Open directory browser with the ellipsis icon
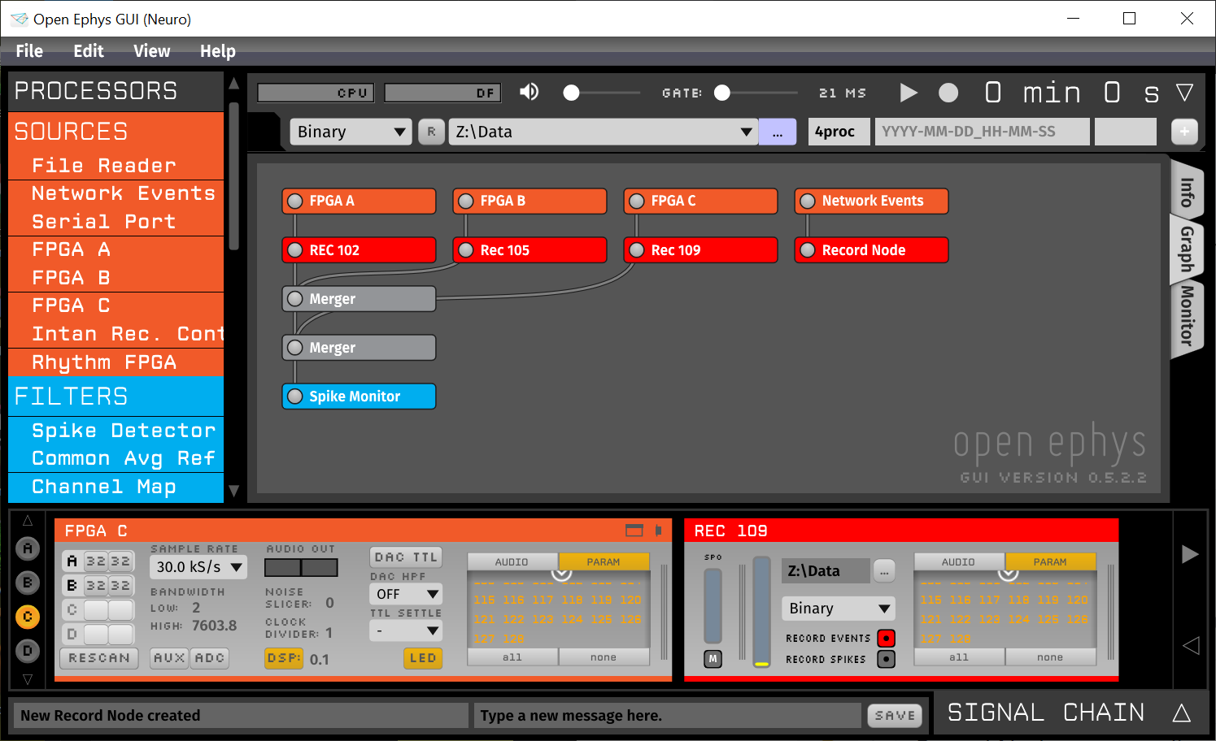The width and height of the screenshot is (1216, 741). 778,131
